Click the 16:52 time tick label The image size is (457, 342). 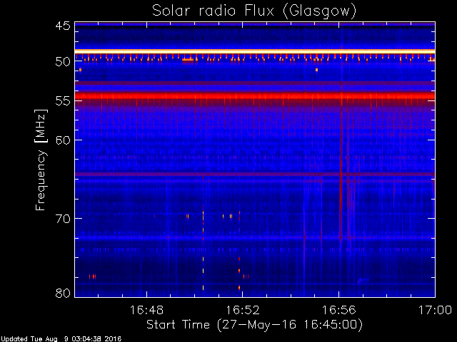click(x=243, y=310)
